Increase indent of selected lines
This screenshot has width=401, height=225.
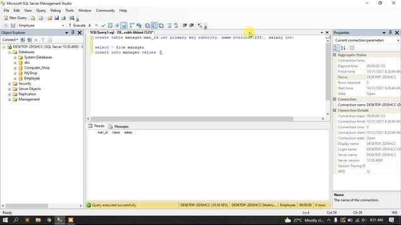pos(192,25)
